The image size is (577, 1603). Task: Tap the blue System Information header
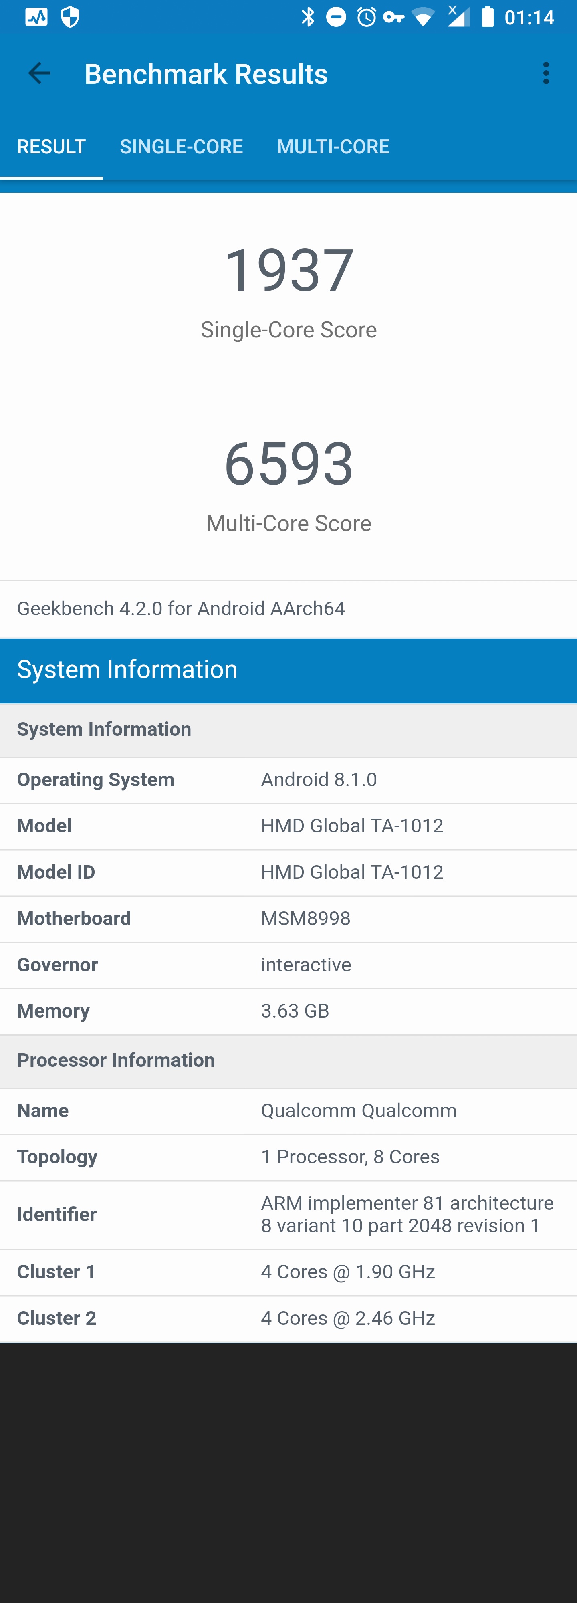click(288, 670)
